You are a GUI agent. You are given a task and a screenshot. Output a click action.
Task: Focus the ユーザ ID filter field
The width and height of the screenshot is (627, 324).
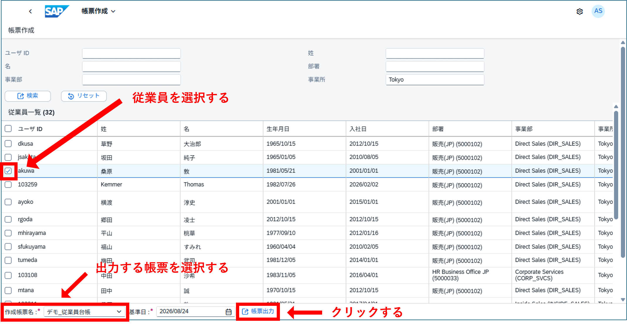pyautogui.click(x=131, y=54)
